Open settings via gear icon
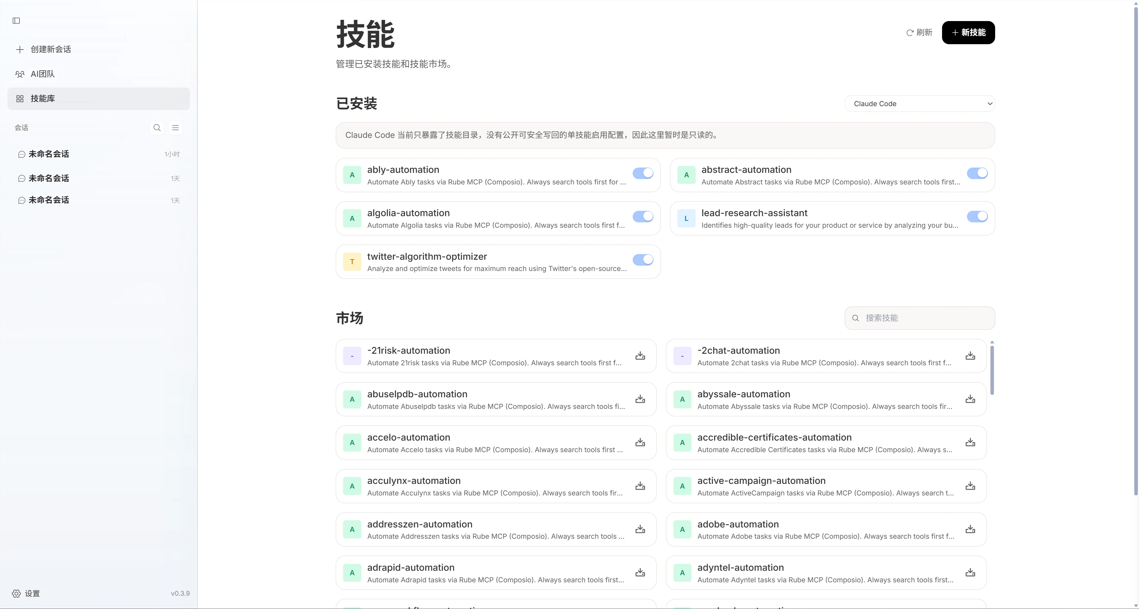The height and width of the screenshot is (609, 1139). (x=16, y=594)
